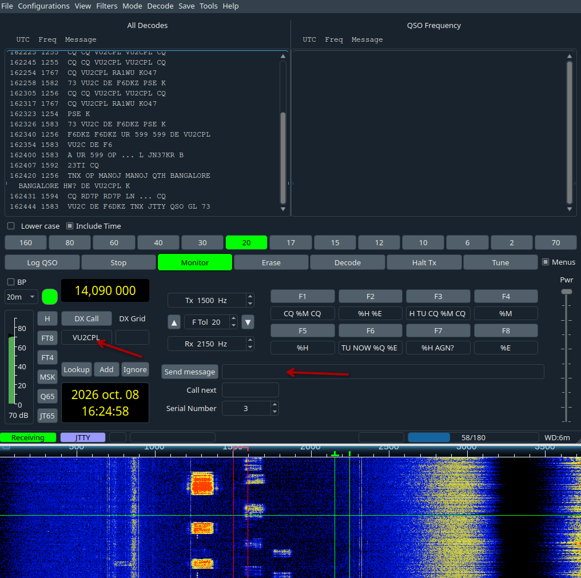Switch to MSK mode

47,377
